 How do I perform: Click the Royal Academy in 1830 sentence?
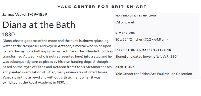click(34, 82)
